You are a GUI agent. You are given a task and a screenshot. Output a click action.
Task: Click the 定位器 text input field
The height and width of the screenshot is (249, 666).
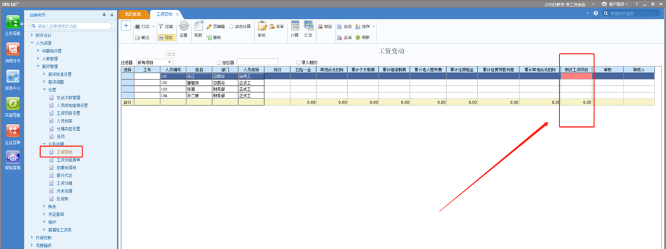pyautogui.click(x=257, y=62)
